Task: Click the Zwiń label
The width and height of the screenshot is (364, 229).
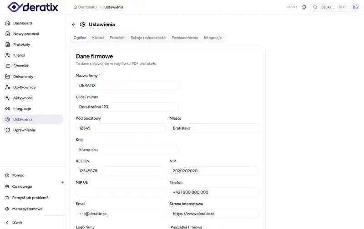Action: click(x=17, y=222)
